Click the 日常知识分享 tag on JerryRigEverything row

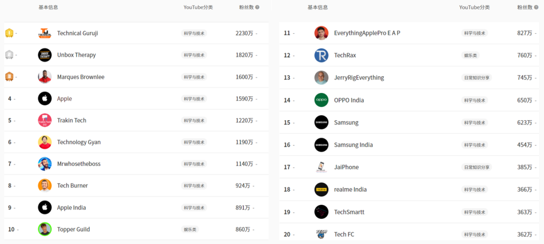pos(477,77)
